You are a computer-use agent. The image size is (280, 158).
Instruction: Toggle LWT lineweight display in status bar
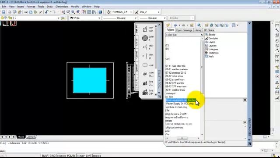pyautogui.click(x=88, y=156)
